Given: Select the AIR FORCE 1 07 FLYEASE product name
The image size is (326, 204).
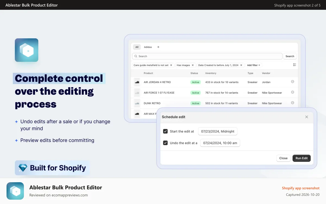Looking at the screenshot, I should (x=159, y=93).
